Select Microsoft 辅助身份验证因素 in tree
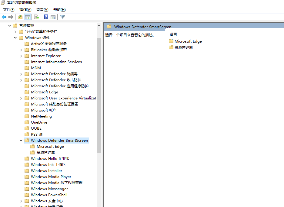The height and width of the screenshot is (207, 284). [55, 104]
